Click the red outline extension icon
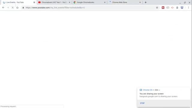The image size is (192, 108). 172,7
